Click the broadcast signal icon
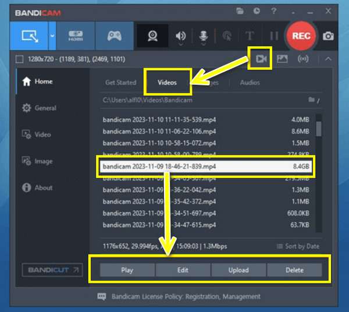The width and height of the screenshot is (349, 312). click(x=303, y=59)
